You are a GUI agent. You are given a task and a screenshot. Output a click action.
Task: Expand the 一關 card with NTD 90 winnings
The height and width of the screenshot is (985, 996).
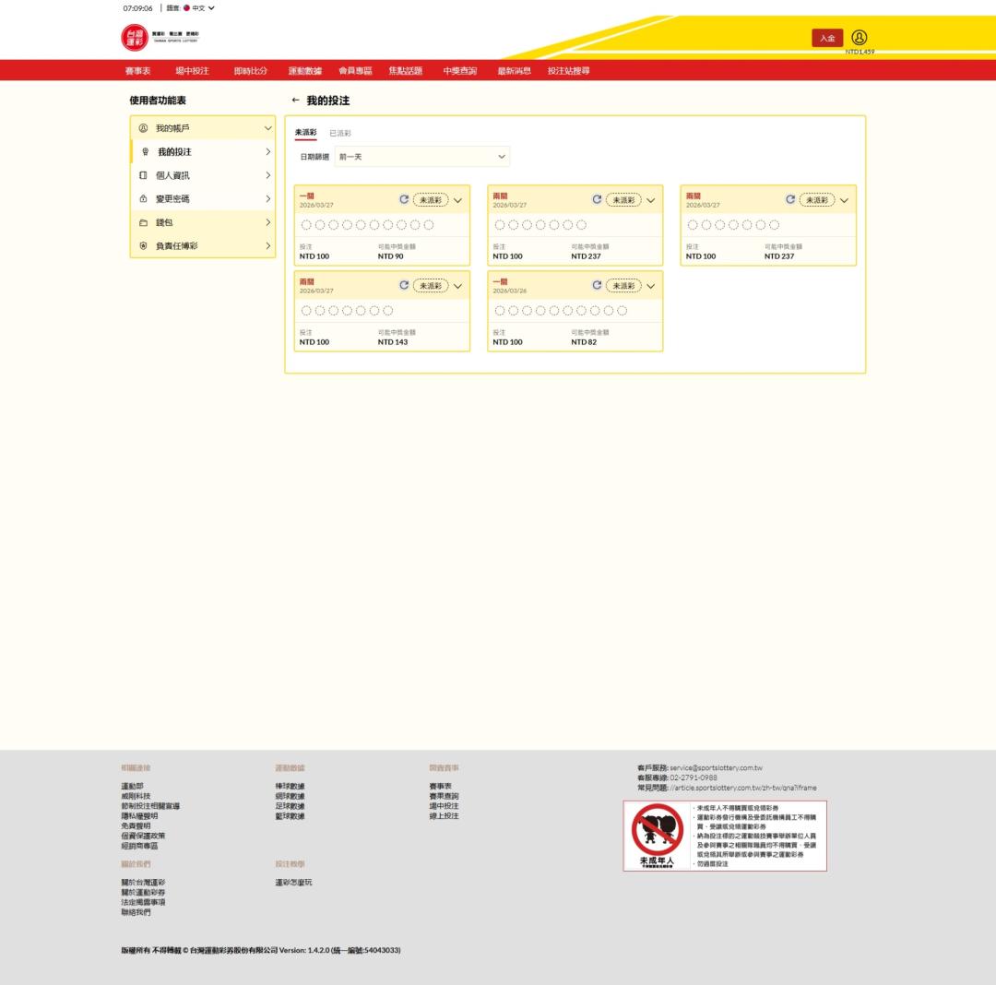pyautogui.click(x=458, y=200)
